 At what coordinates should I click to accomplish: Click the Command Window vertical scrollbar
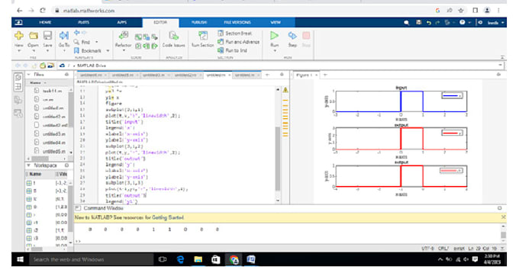pos(503,235)
